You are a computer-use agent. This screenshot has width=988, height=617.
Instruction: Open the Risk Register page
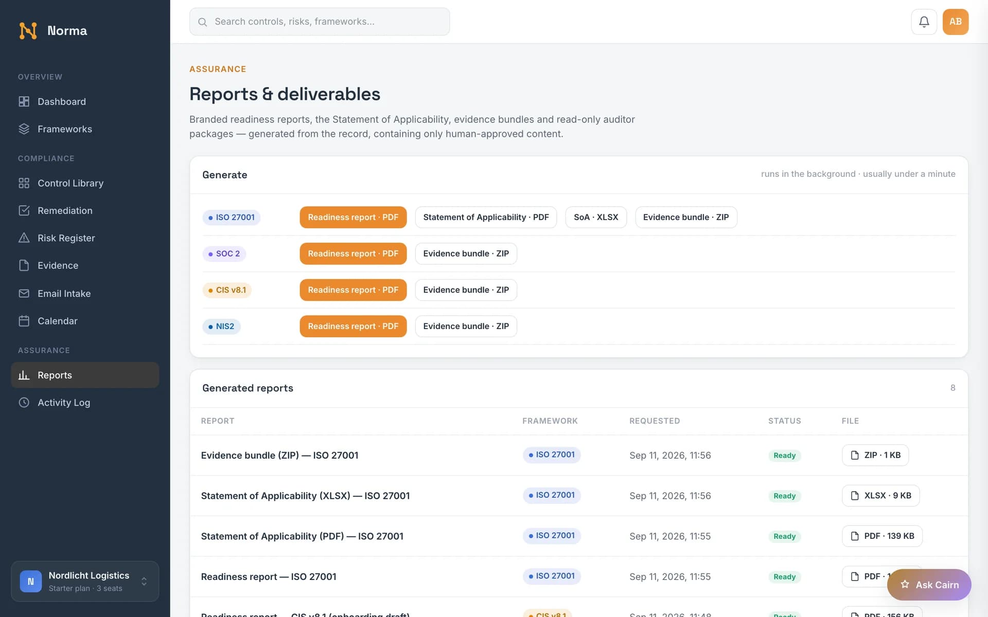coord(85,238)
